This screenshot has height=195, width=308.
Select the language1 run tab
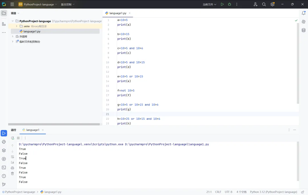[33, 130]
